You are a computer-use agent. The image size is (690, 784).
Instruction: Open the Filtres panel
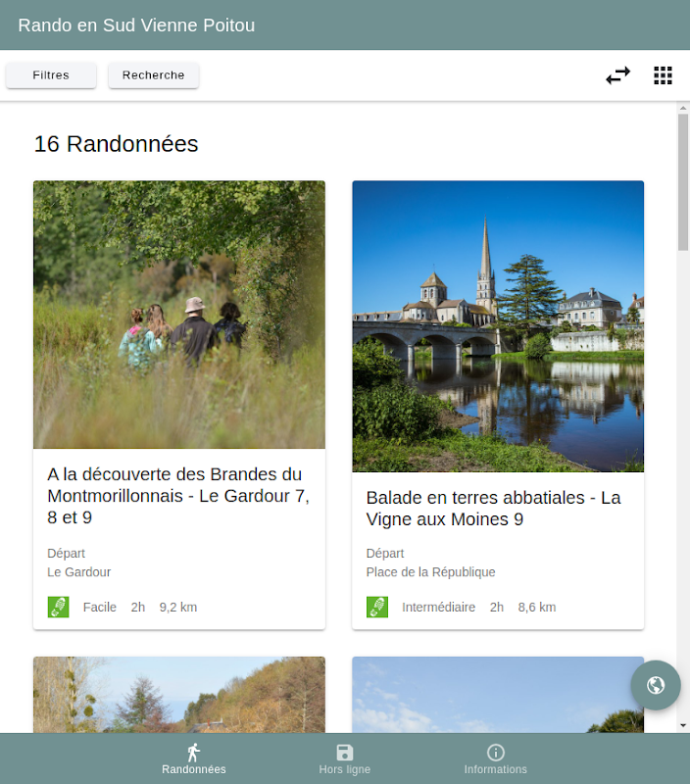pyautogui.click(x=51, y=75)
